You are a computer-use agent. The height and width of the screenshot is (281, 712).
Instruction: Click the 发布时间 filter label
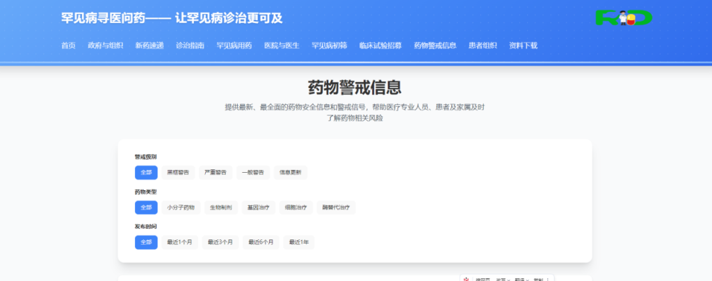coord(146,227)
